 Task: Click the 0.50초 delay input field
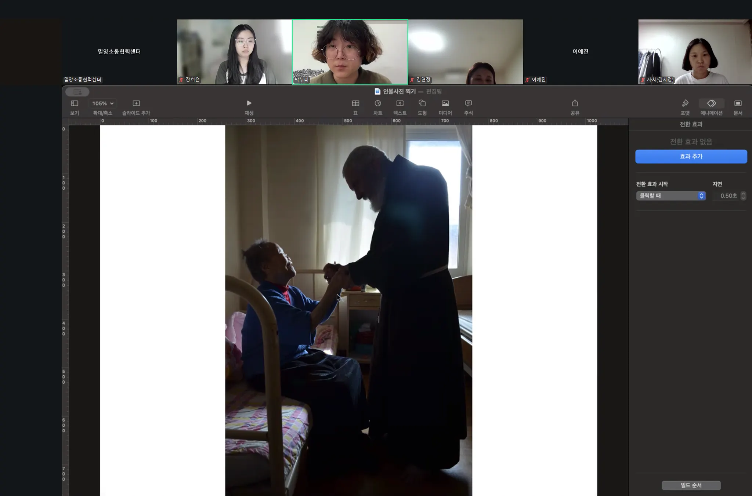point(726,196)
